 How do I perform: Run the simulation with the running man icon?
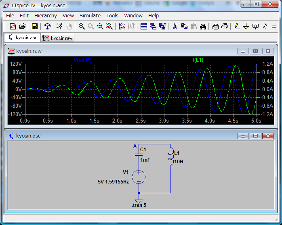60,27
